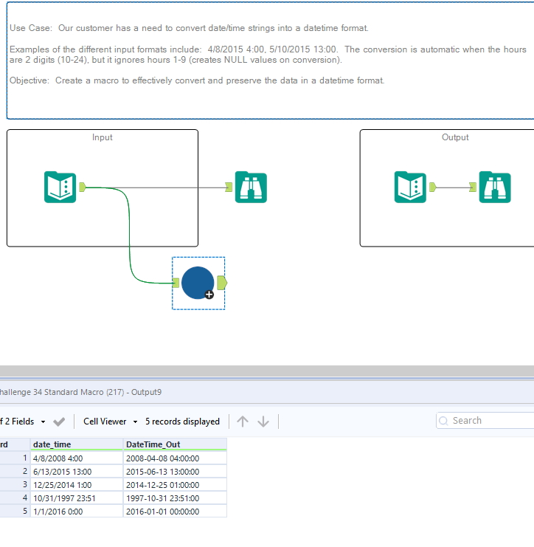
Task: Click the plus badge on macro tool
Action: pyautogui.click(x=209, y=295)
